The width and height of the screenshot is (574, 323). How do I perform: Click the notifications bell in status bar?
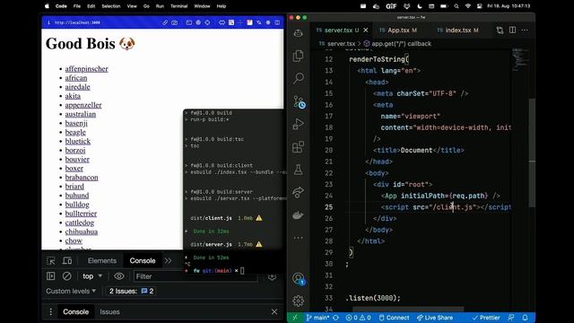(526, 318)
